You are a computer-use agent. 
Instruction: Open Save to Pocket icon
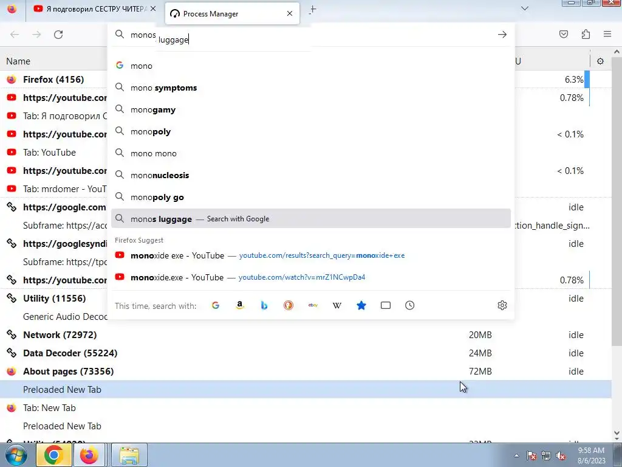563,35
